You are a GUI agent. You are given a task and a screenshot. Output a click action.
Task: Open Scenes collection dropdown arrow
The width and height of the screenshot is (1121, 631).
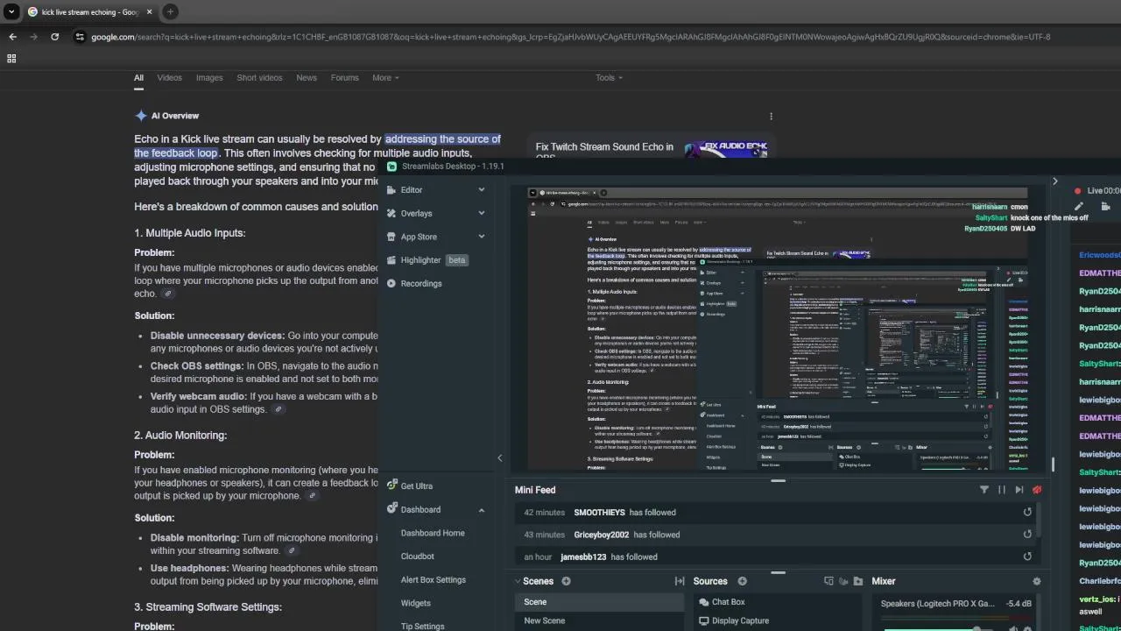coord(518,581)
